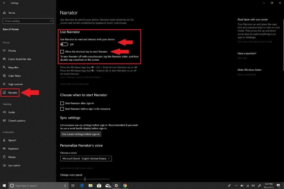This screenshot has width=284, height=189.
Task: Click the Choose when to start Narrator heading
Action: (83, 95)
